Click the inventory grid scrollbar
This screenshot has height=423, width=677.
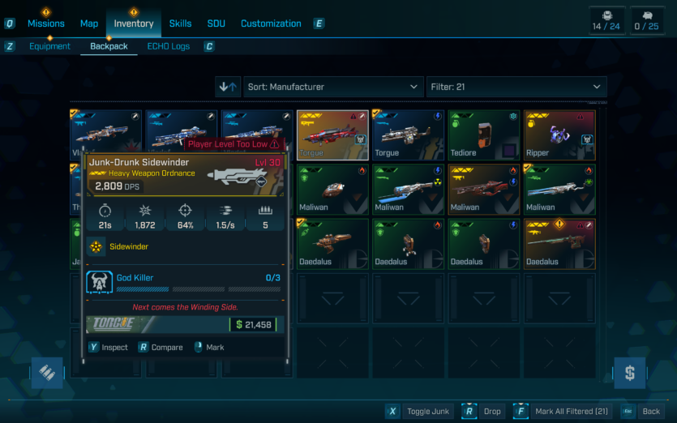pos(602,244)
